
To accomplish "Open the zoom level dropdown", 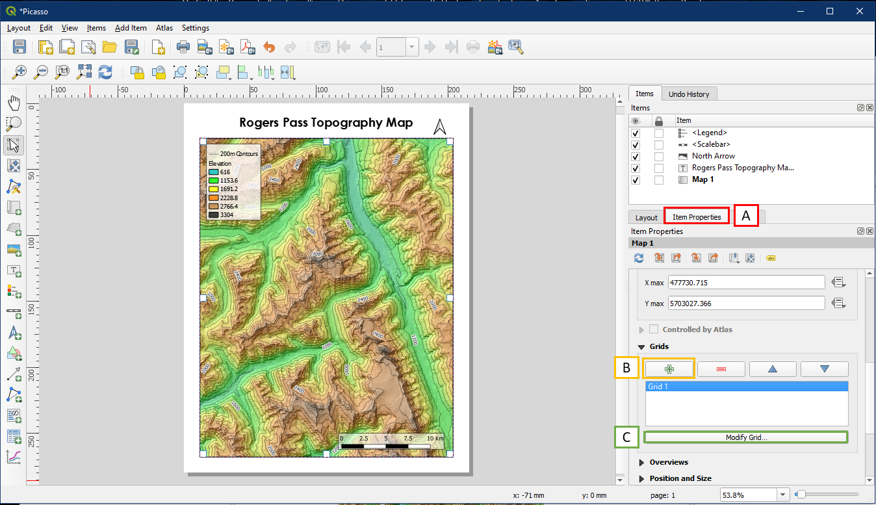I will (783, 495).
